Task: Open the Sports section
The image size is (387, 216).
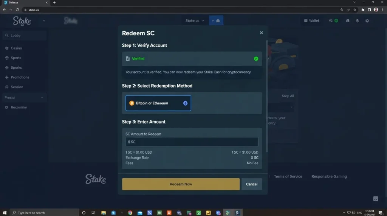Action: point(16,58)
